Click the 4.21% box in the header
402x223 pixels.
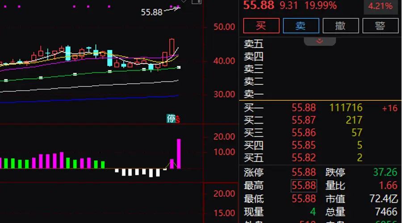(380, 6)
